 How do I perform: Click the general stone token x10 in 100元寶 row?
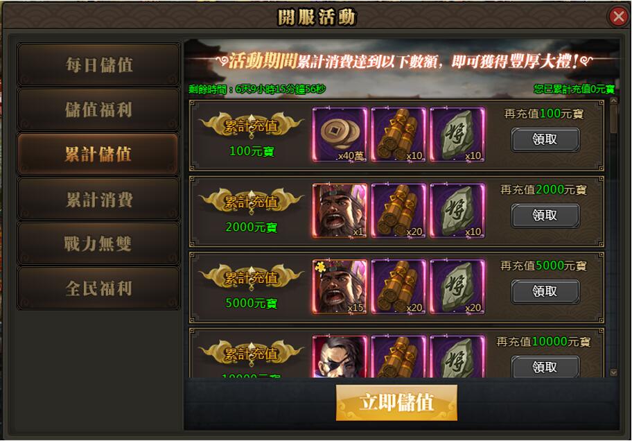(x=457, y=135)
